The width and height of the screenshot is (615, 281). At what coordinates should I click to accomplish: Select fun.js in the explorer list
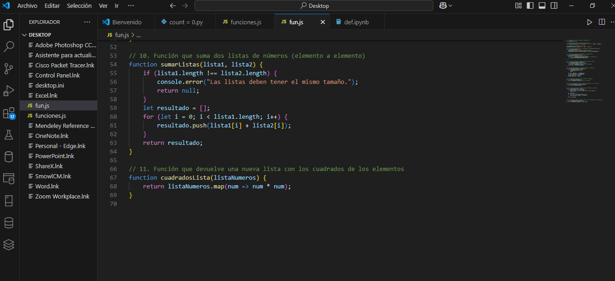tap(59, 105)
